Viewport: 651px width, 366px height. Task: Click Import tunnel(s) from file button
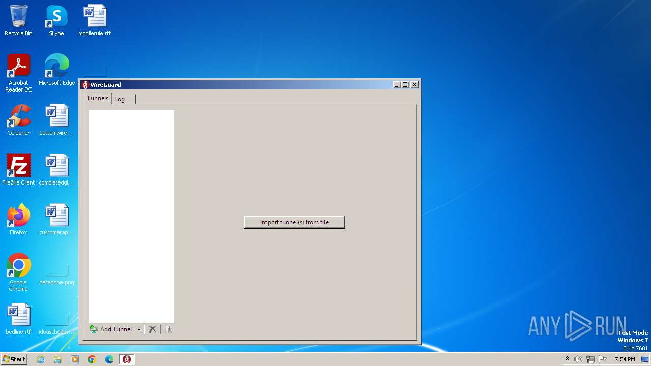coord(294,222)
